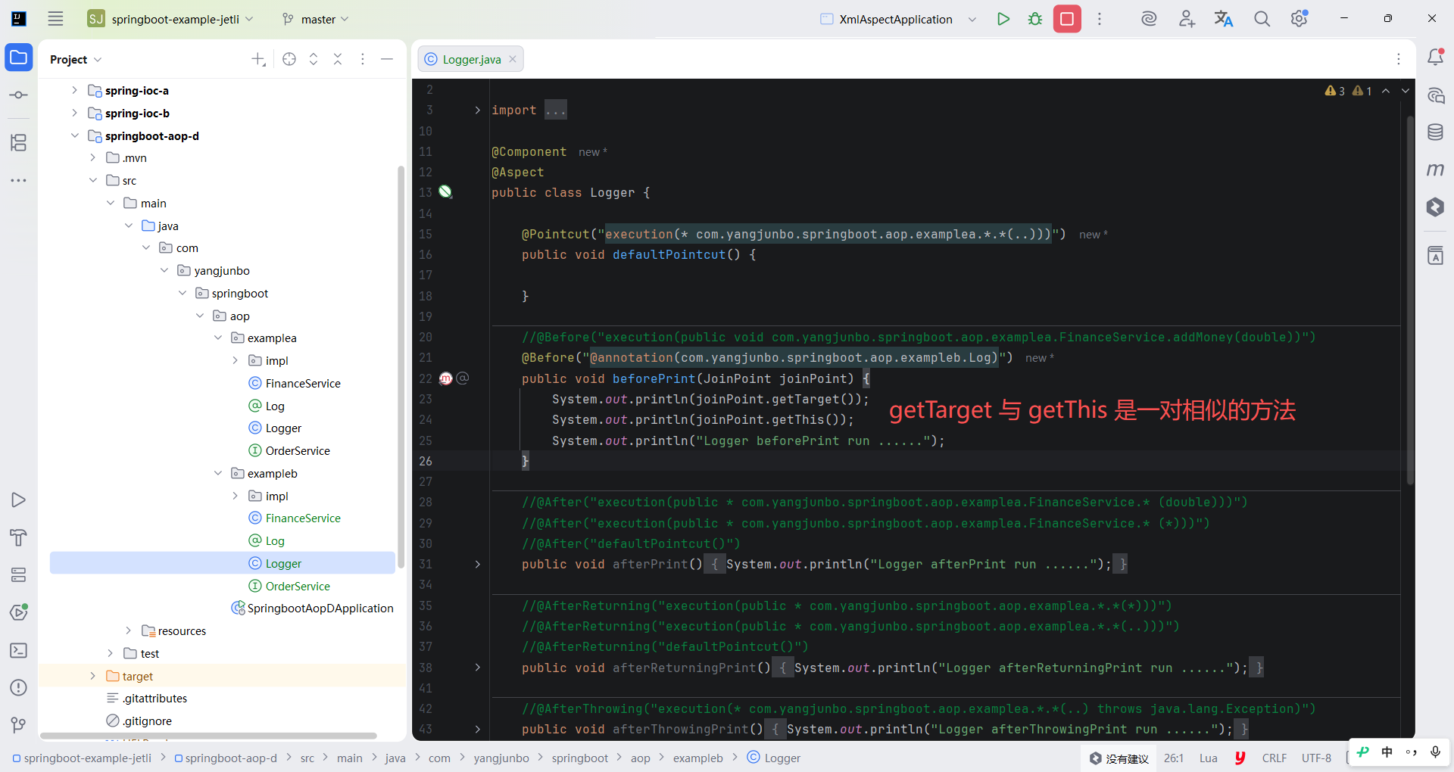Image resolution: width=1454 pixels, height=772 pixels.
Task: Click the 没有建议 status widget
Action: (1119, 758)
